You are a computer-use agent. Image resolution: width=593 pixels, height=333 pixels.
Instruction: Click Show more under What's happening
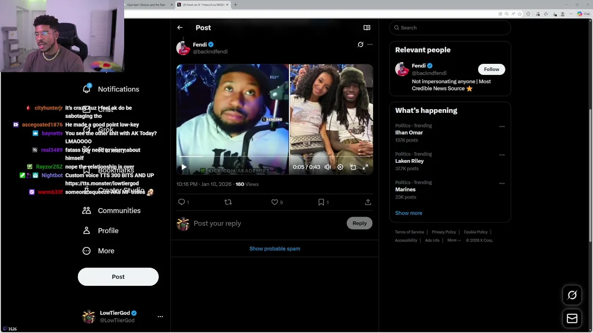click(409, 213)
